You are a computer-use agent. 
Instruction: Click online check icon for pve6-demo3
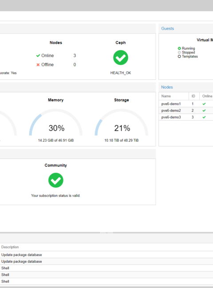point(204,117)
